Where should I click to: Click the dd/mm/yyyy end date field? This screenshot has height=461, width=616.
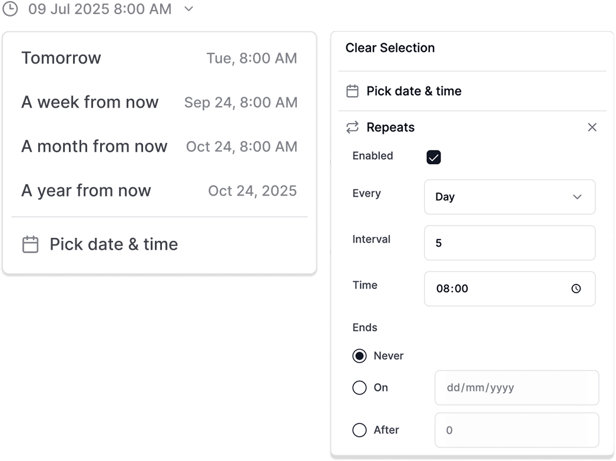tap(516, 388)
